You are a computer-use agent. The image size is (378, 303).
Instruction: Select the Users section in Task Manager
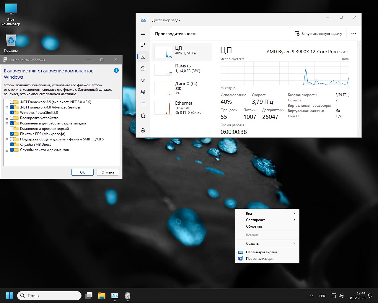click(143, 92)
